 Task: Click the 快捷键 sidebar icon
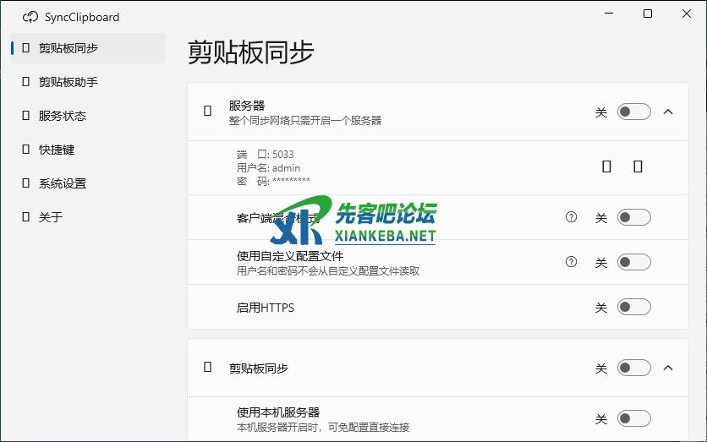click(26, 150)
